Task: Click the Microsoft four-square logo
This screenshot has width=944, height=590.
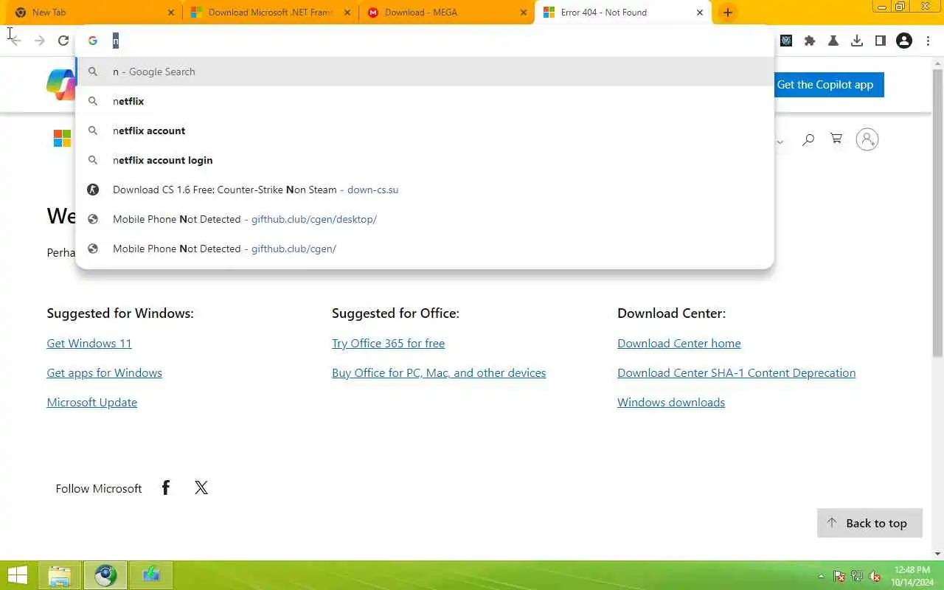Action: tap(62, 139)
